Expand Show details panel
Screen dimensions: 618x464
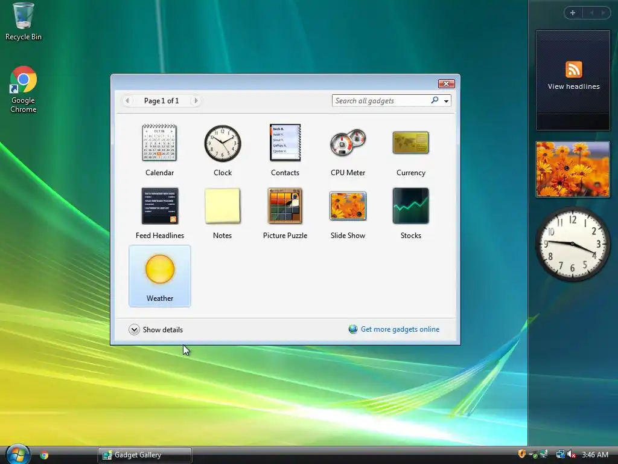(156, 329)
